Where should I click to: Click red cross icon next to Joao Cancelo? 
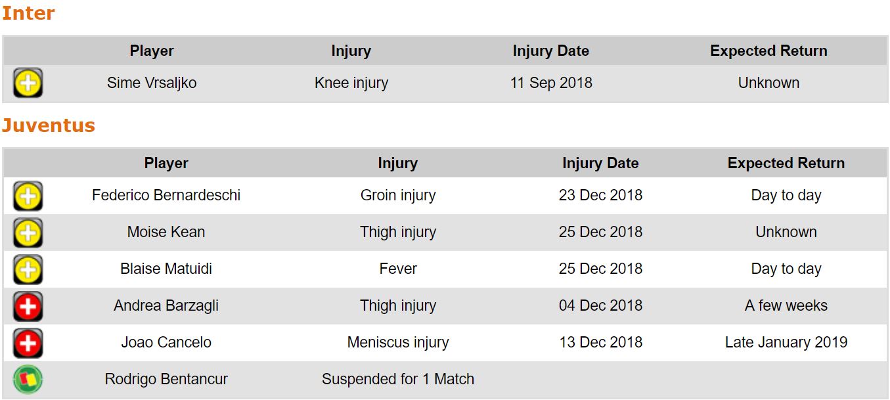28,343
